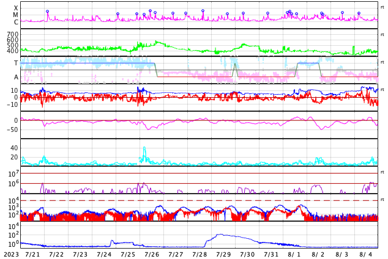Click the earliest flare circle marker on X-ray plot
This screenshot has width=388, height=259.
tap(48, 12)
